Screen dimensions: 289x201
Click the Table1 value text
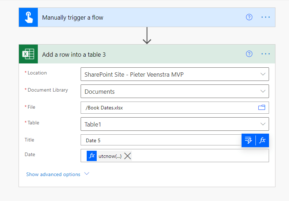pyautogui.click(x=93, y=124)
